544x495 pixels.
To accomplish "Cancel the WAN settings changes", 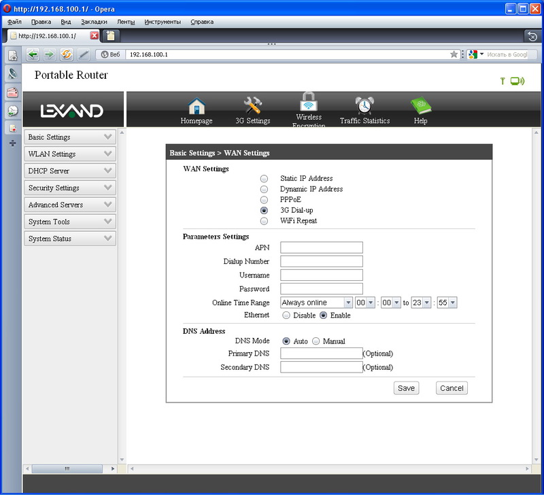I will pyautogui.click(x=452, y=388).
